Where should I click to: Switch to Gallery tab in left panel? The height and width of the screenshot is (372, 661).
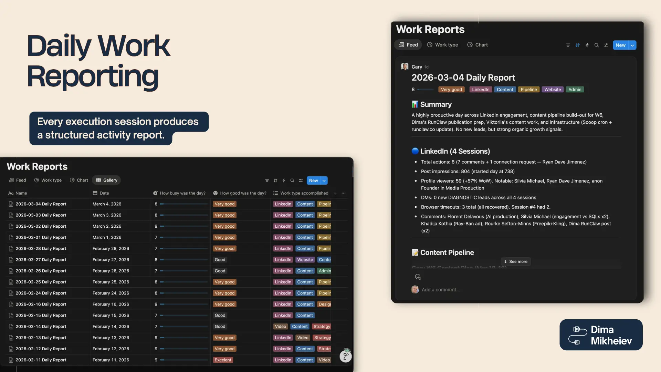click(x=107, y=180)
